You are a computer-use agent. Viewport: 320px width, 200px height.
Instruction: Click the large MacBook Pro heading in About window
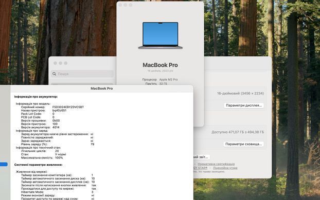pyautogui.click(x=160, y=65)
